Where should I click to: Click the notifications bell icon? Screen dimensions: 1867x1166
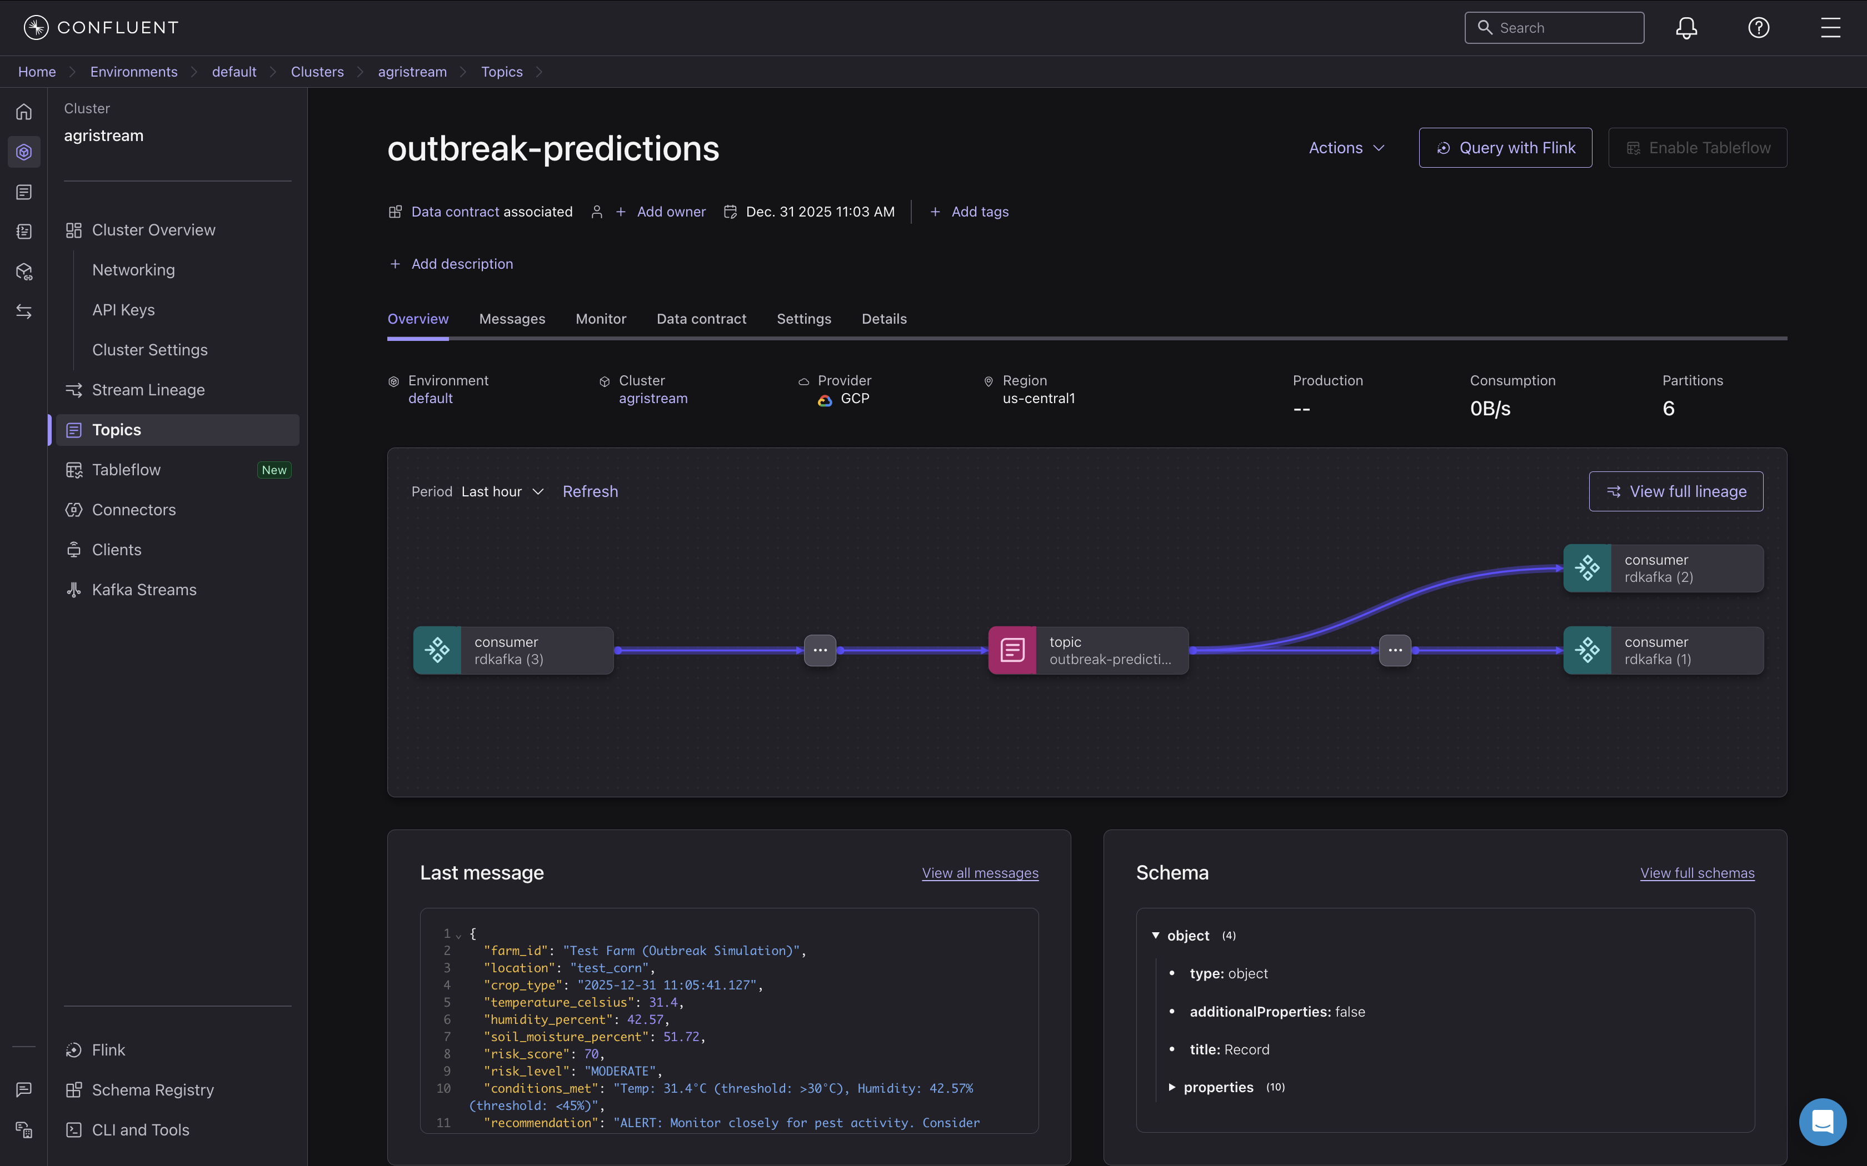click(1686, 28)
